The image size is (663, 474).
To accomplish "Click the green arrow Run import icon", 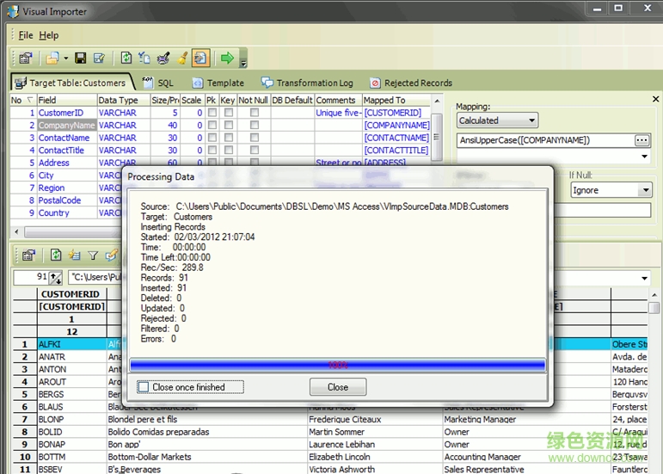I will click(227, 58).
